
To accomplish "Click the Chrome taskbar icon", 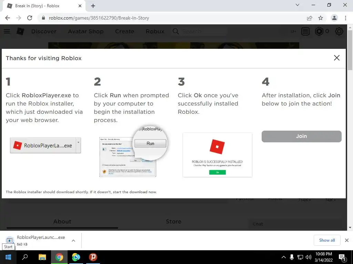I will [59, 257].
